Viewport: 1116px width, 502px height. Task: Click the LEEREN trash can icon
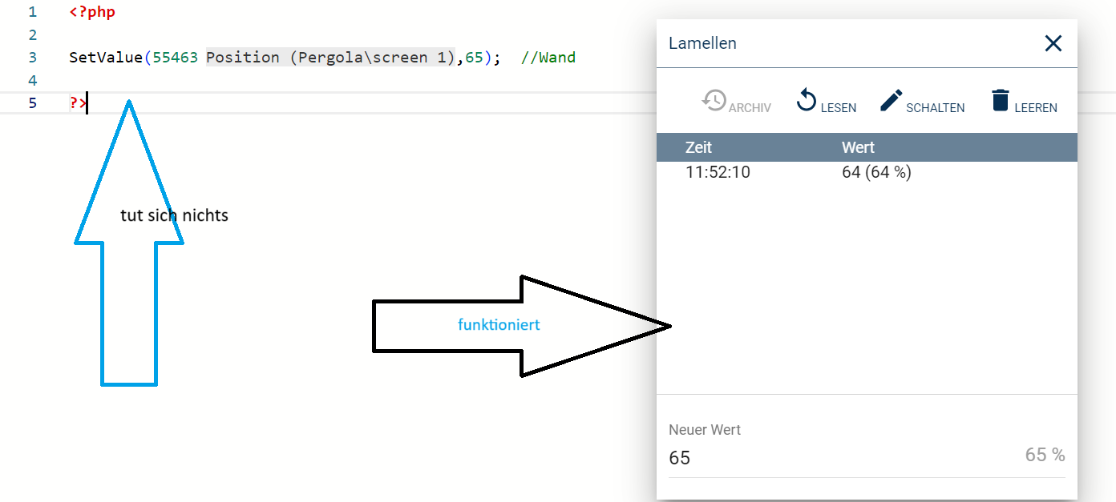pos(999,101)
